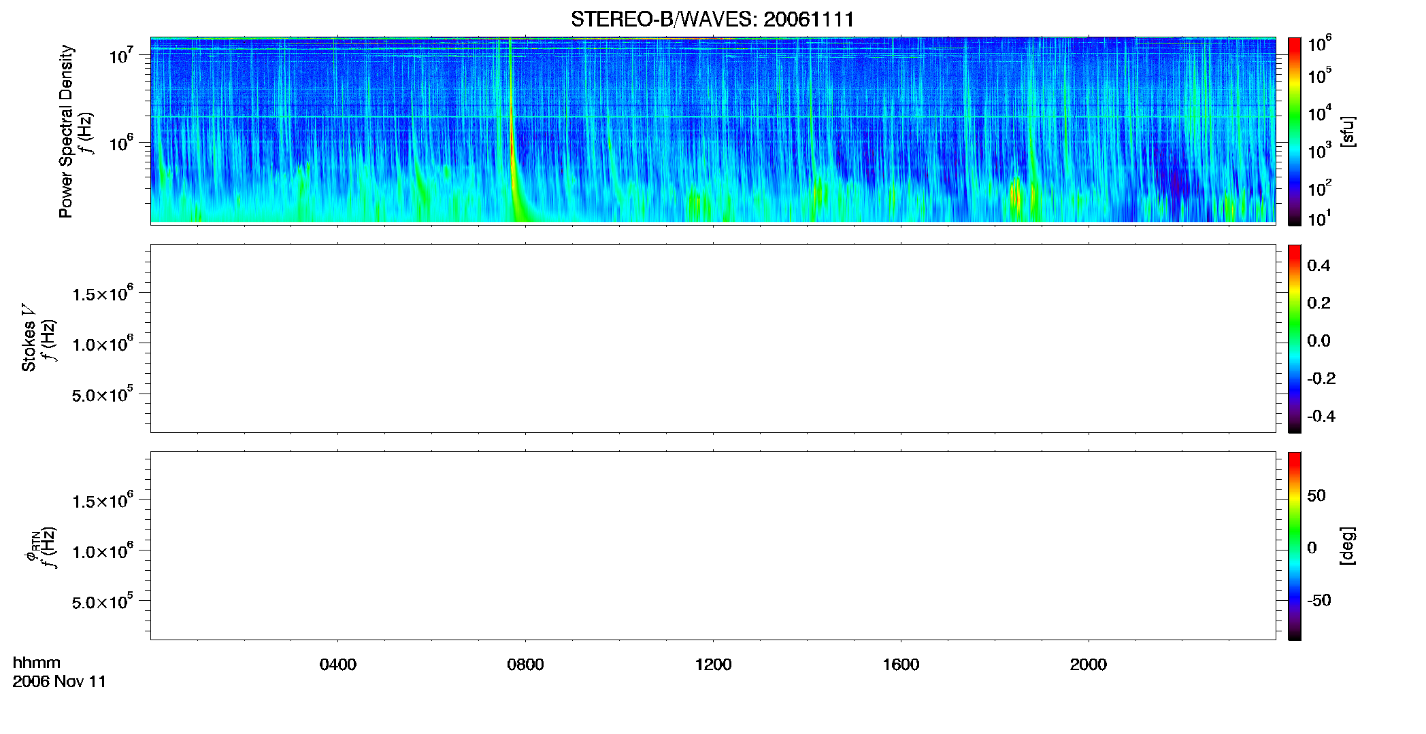Click the power spectral density color bar
The height and width of the screenshot is (734, 1426).
(x=1294, y=131)
